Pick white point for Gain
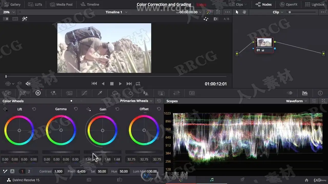This screenshot has height=184, width=328. 88,109
